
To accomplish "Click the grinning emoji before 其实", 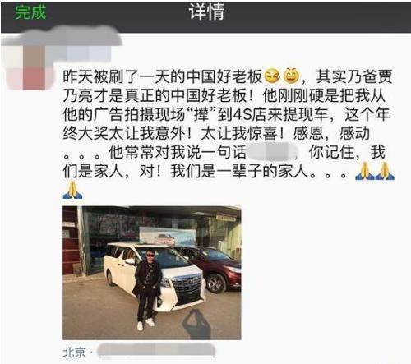I will click(x=291, y=76).
